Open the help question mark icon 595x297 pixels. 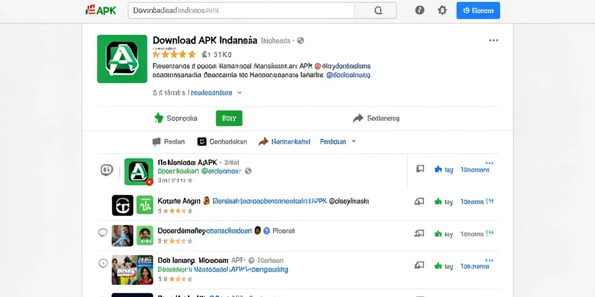pyautogui.click(x=420, y=10)
